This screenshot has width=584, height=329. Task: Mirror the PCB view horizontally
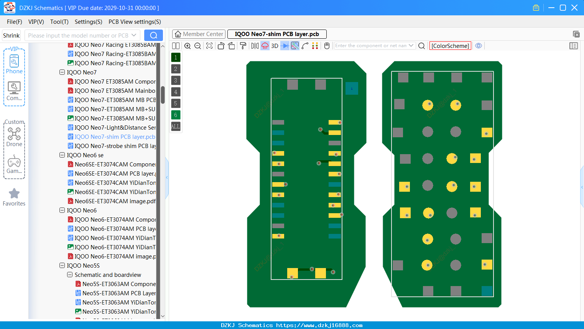click(255, 46)
